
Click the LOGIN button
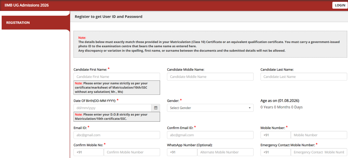click(340, 5)
